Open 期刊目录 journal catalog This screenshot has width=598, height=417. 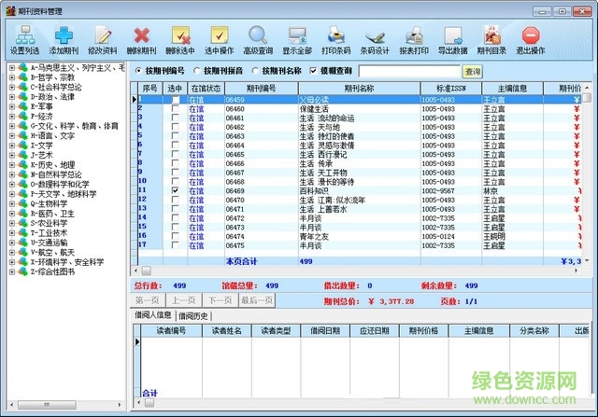pos(491,40)
